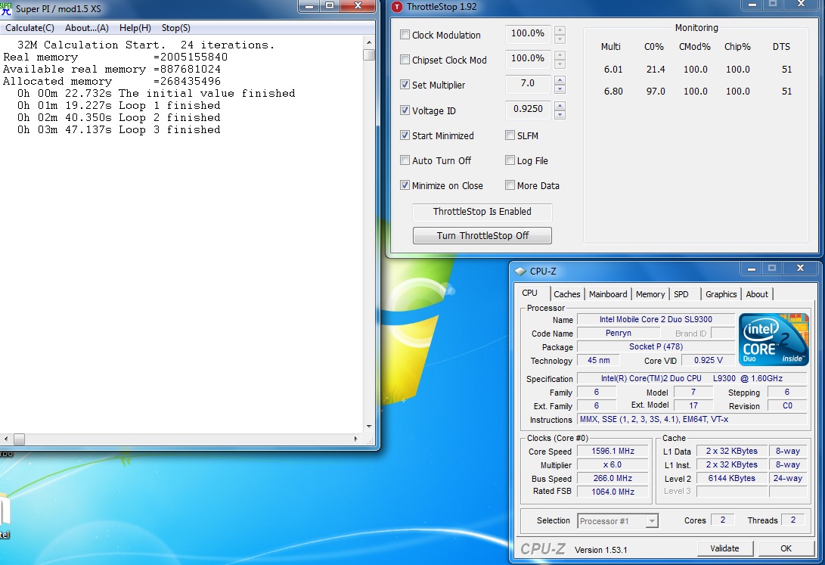Open the Calculate(C) menu in Super PI
The width and height of the screenshot is (825, 565).
(x=29, y=28)
